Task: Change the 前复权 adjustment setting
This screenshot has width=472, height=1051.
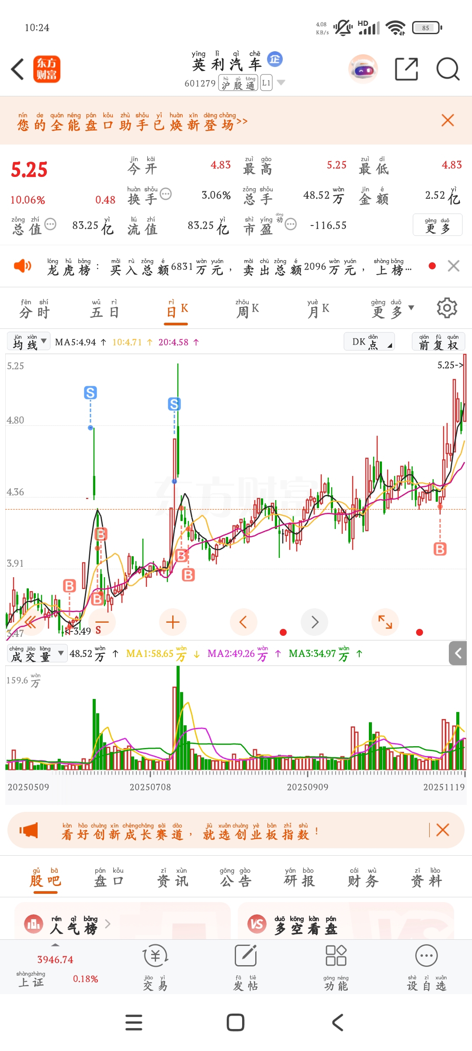Action: pyautogui.click(x=438, y=342)
